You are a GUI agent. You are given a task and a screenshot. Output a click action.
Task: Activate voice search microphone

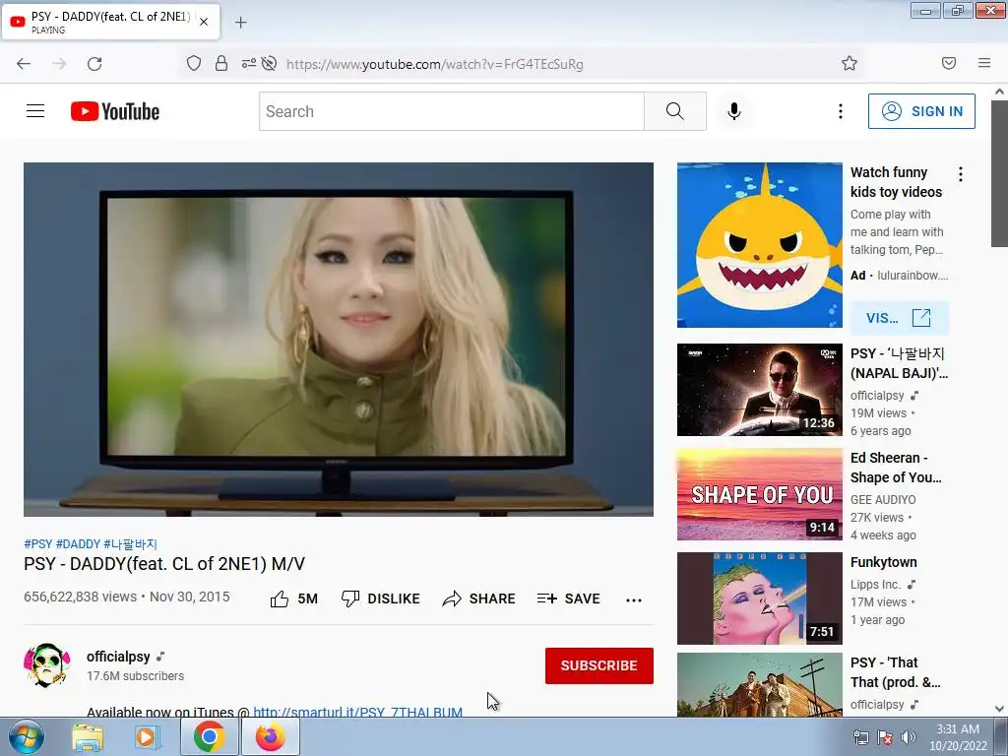tap(734, 111)
